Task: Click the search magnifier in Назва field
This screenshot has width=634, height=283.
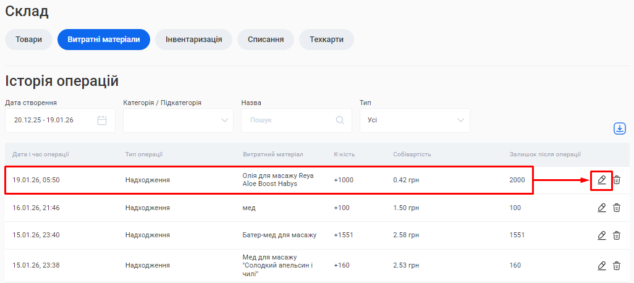Action: [340, 120]
